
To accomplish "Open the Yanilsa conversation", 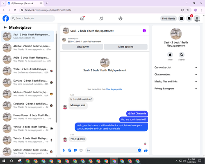I will point(28,128).
